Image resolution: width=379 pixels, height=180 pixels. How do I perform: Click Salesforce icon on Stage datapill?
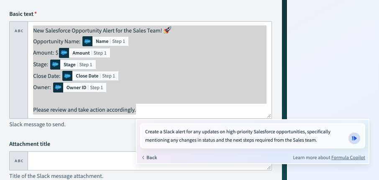click(55, 65)
